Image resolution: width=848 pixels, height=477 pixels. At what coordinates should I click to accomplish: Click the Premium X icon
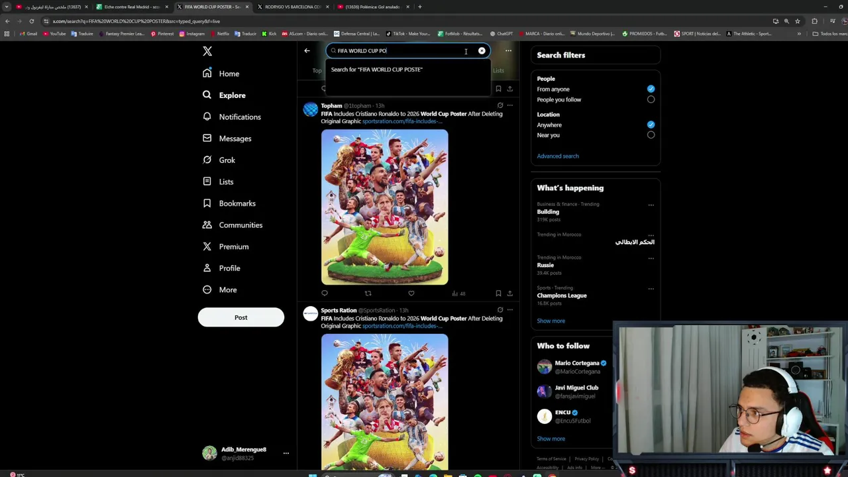tap(207, 246)
